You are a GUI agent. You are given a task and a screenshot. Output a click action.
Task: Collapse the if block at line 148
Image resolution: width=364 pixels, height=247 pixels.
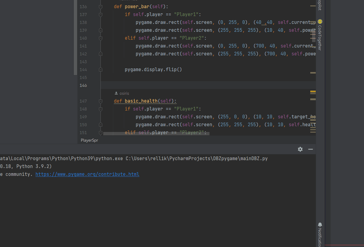click(100, 109)
